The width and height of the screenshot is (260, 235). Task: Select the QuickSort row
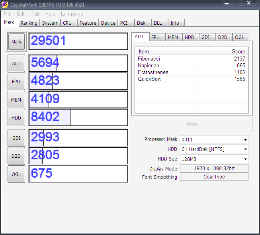click(x=192, y=79)
